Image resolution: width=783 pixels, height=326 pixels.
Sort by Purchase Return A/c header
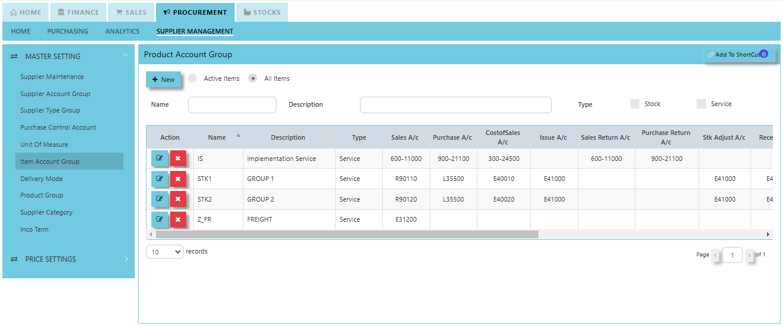(x=666, y=137)
